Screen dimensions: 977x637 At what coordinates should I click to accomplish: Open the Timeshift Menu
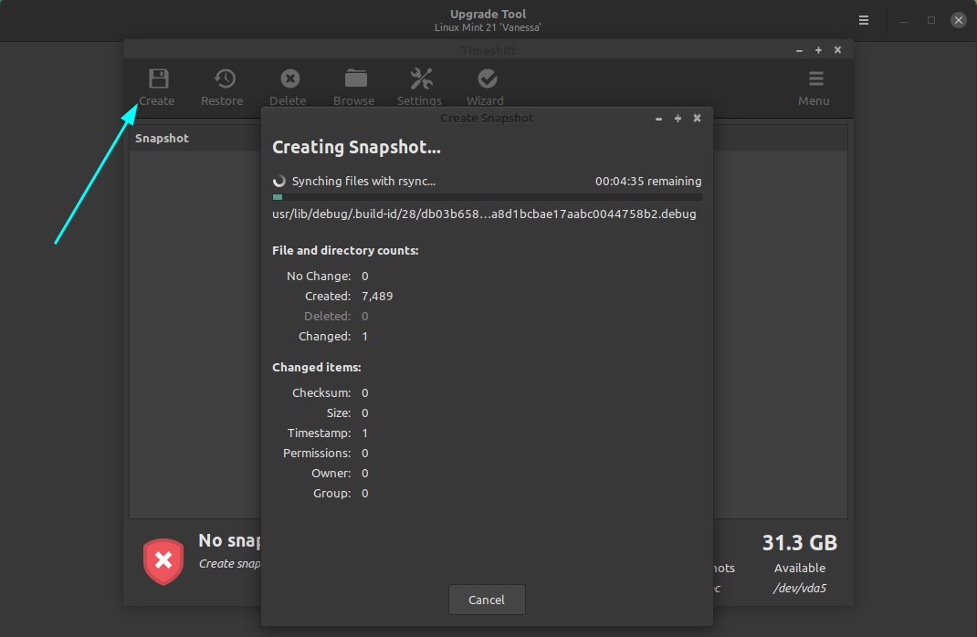tap(813, 87)
